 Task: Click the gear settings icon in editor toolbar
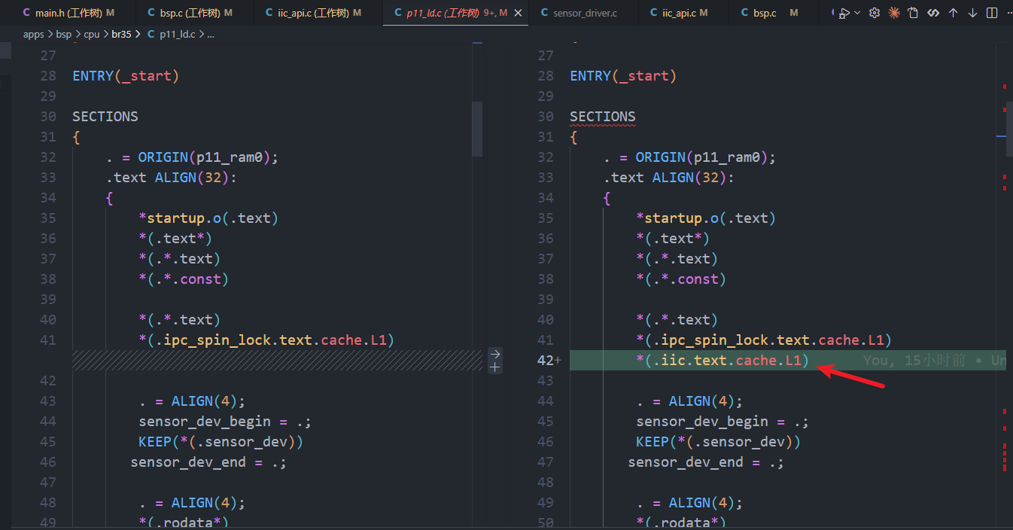click(875, 13)
